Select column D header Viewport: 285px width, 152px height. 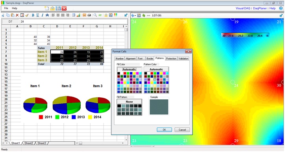[x=57, y=26]
